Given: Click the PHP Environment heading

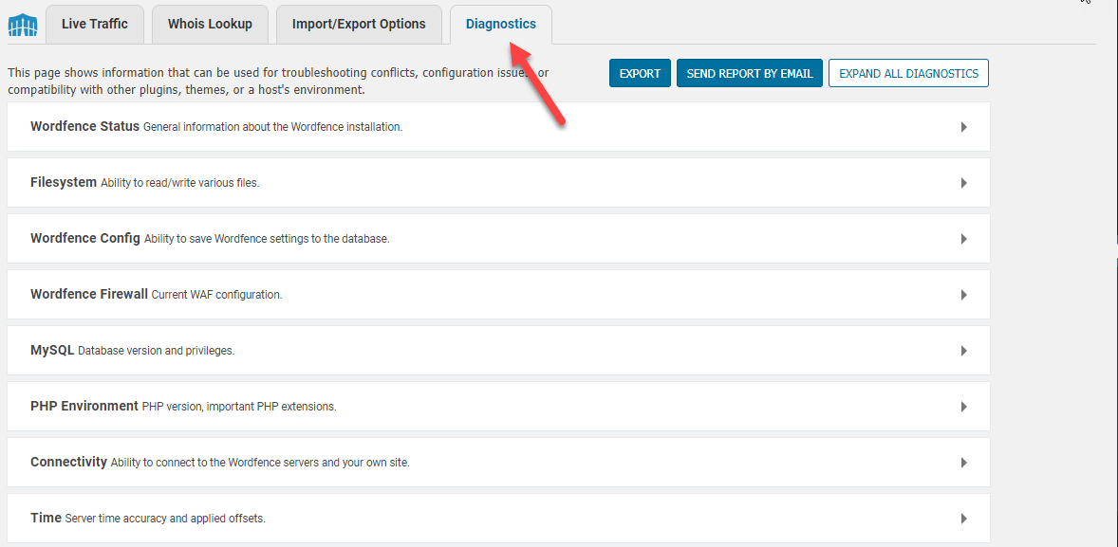Looking at the screenshot, I should pos(84,406).
